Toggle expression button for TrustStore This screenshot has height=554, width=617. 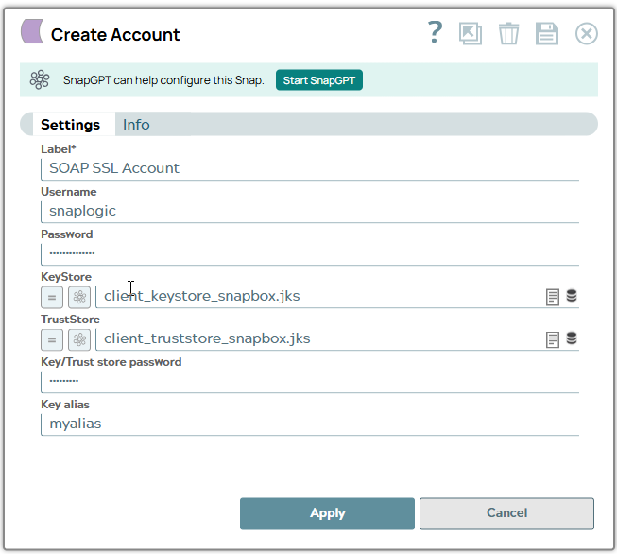coord(52,339)
